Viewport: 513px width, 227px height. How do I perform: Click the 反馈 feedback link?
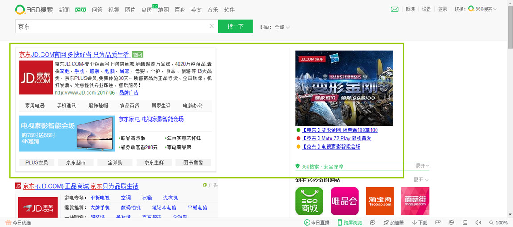[x=410, y=9]
